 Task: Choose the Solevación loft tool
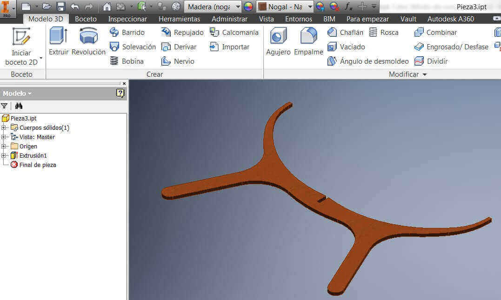133,47
